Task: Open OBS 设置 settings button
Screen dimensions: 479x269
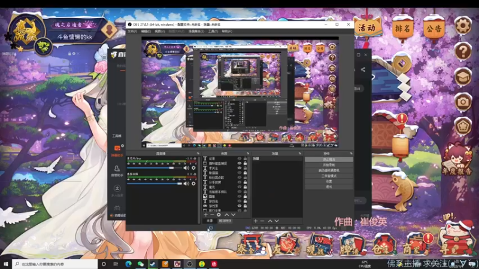Action: (329, 181)
